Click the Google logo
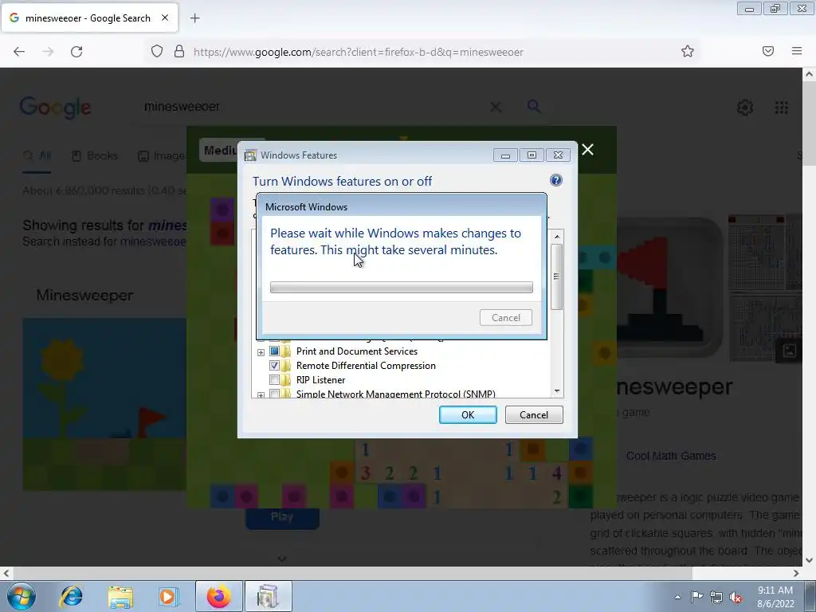The height and width of the screenshot is (612, 816). coord(55,108)
